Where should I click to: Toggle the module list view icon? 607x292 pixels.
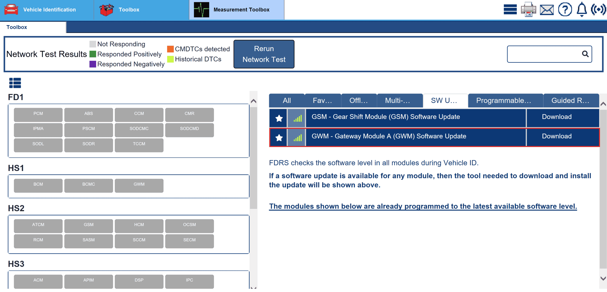(x=15, y=83)
